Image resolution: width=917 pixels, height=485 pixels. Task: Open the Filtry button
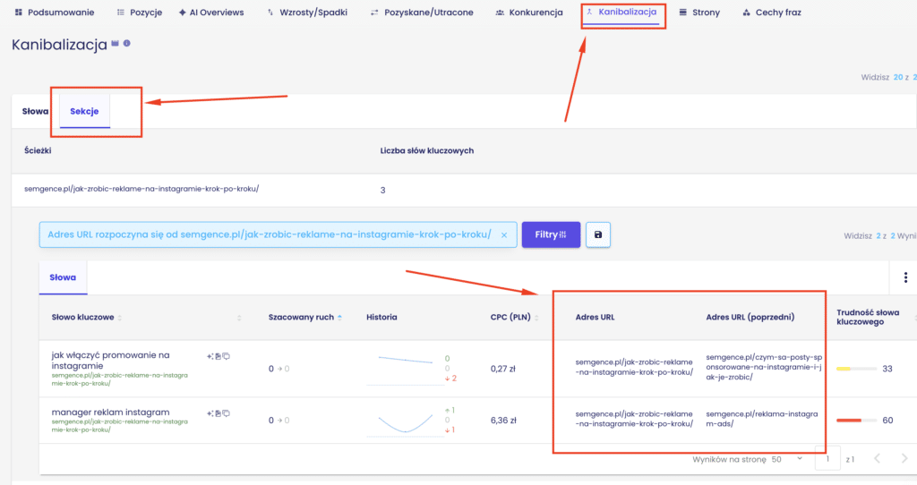click(551, 234)
